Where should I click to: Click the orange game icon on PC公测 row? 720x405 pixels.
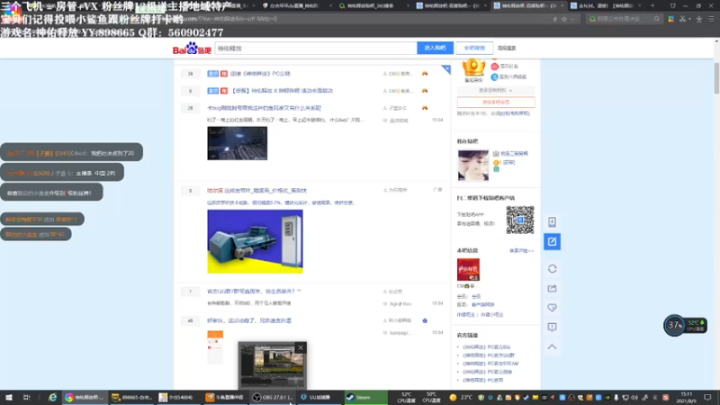pos(425,74)
